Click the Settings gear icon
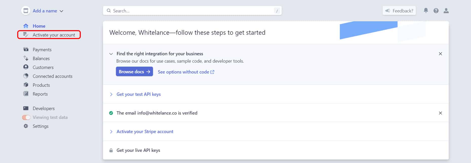This screenshot has width=471, height=163. pos(26,126)
